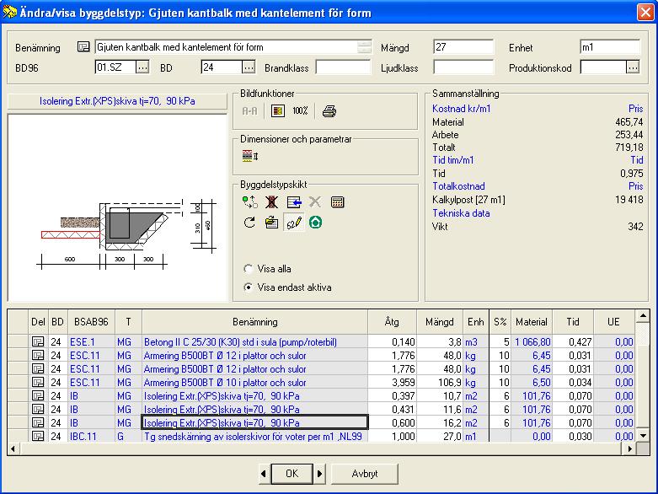Open the calculator icon in Byggdelstypskikt
658x494 pixels.
(x=337, y=202)
